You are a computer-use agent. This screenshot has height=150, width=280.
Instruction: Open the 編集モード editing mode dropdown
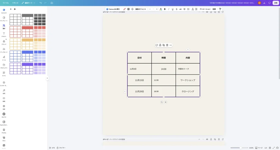coord(28,3)
